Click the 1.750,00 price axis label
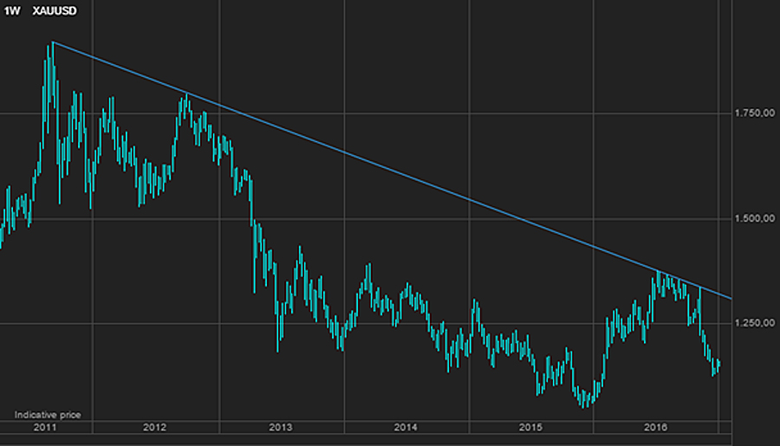Image resolution: width=780 pixels, height=446 pixels. (751, 113)
